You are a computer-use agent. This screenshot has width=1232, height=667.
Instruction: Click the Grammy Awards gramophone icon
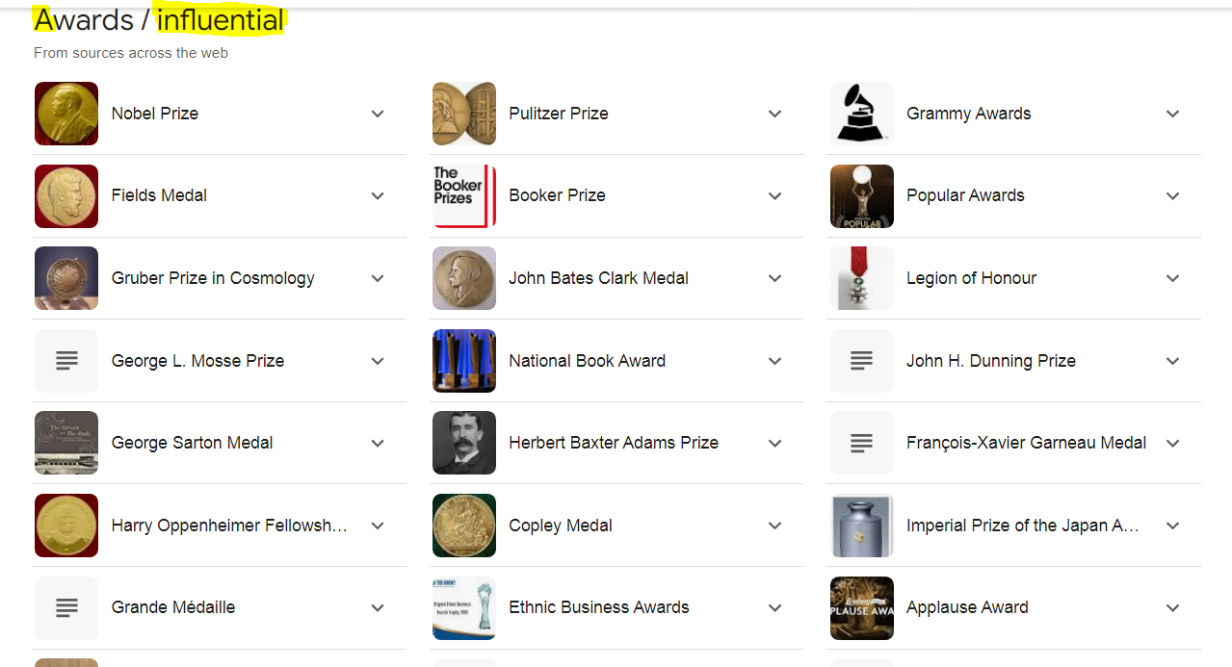861,114
